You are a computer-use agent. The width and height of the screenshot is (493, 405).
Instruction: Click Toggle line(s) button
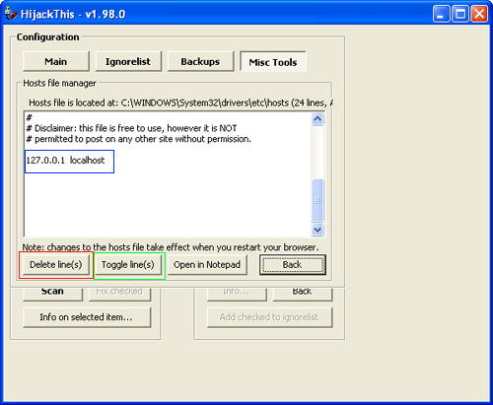128,265
